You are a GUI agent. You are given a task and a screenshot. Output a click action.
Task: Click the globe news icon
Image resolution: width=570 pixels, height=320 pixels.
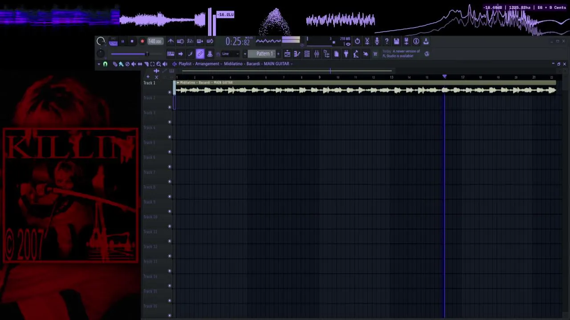point(427,54)
